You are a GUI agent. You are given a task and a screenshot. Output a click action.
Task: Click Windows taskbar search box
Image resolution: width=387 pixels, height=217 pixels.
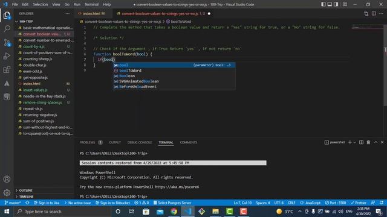62,212
